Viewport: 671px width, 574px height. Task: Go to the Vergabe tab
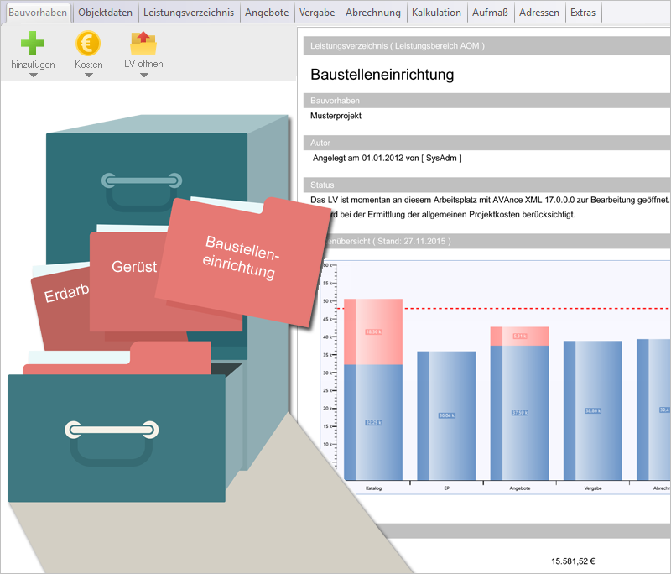pos(317,13)
